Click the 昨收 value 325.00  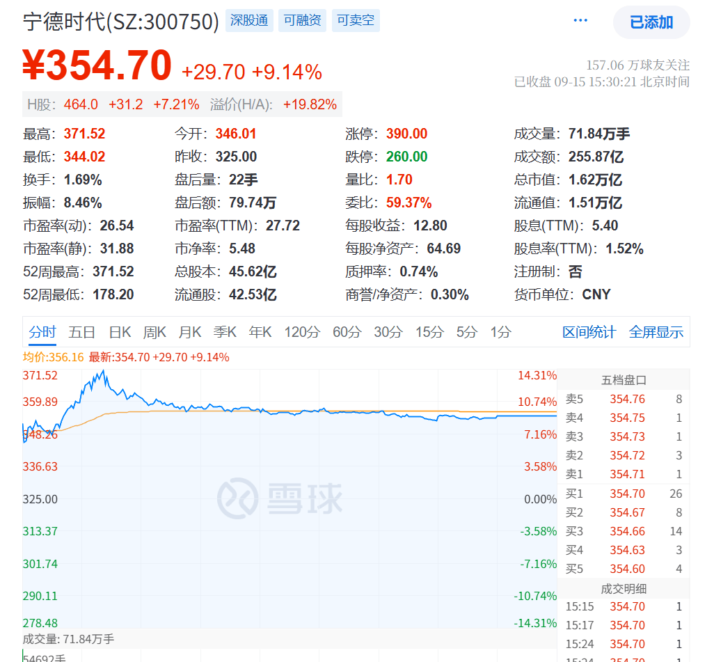(236, 157)
